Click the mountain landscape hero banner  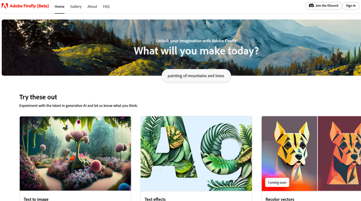(182, 47)
